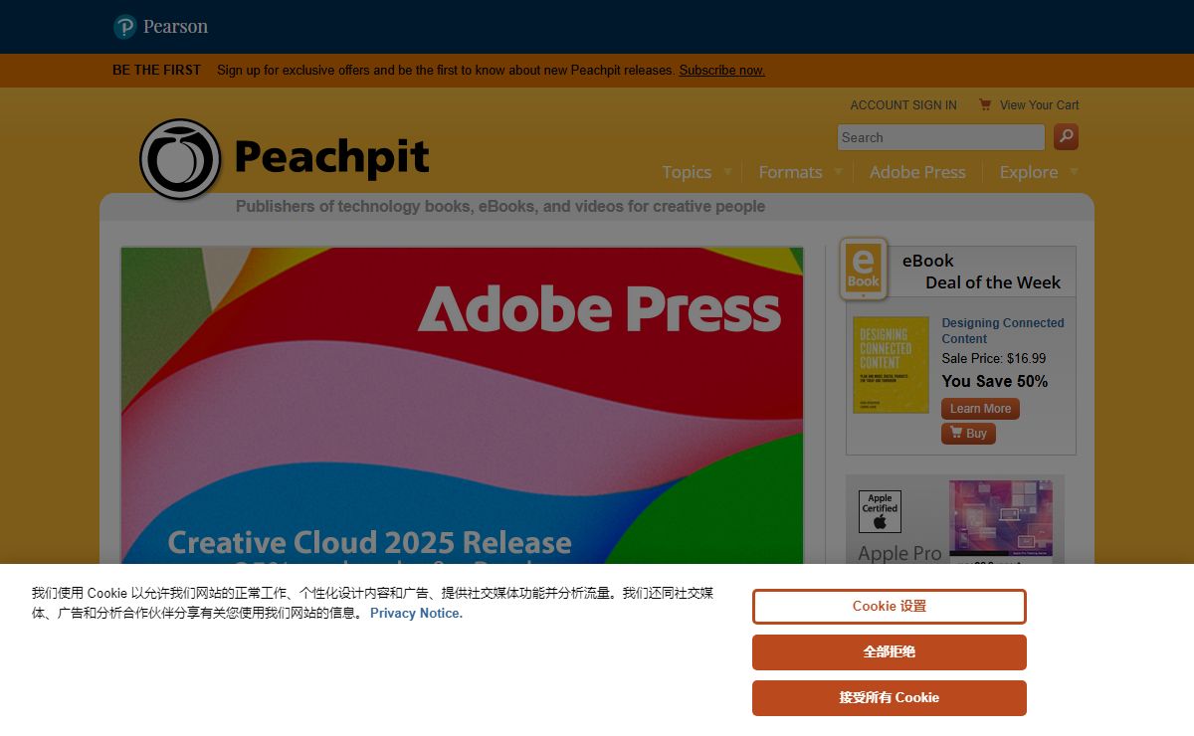Screen dimensions: 1194x736
Task: Click the Subscribe now link
Action: (x=722, y=71)
